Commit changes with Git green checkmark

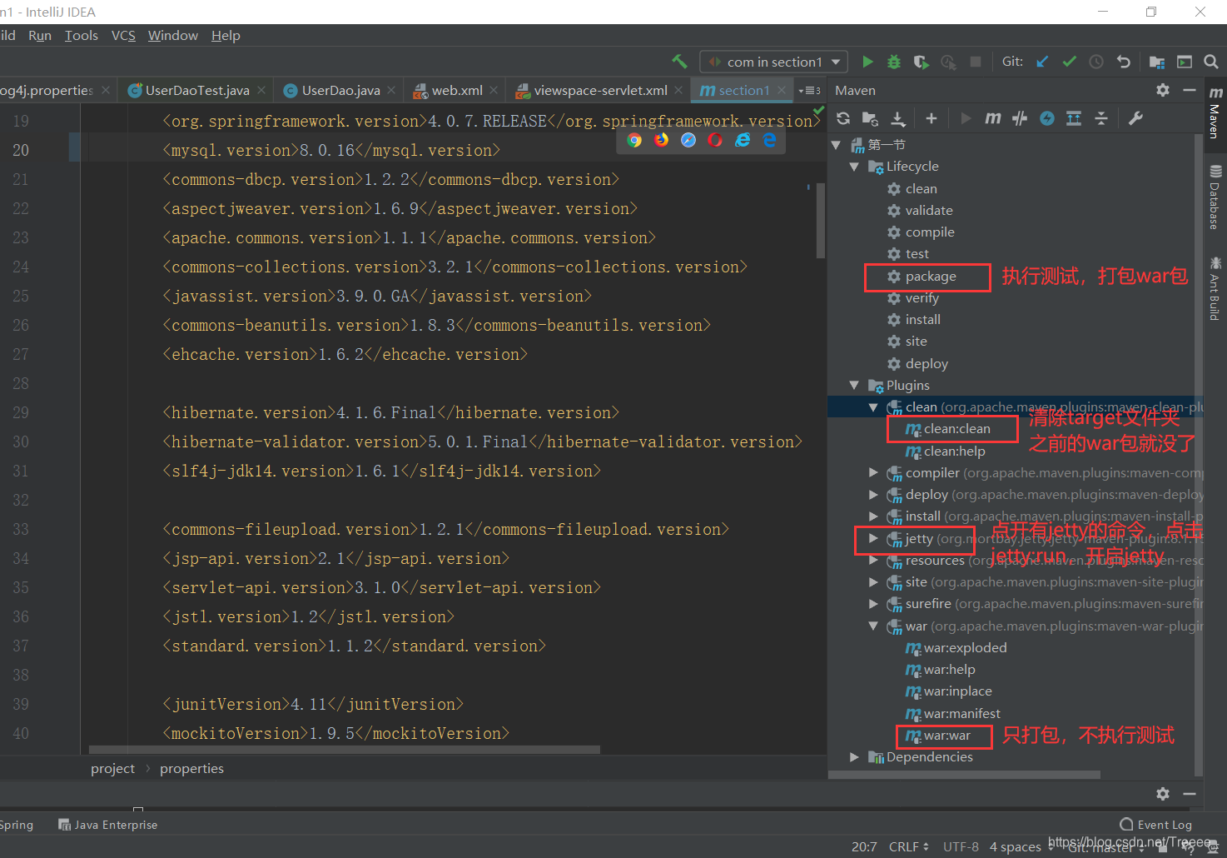1070,62
